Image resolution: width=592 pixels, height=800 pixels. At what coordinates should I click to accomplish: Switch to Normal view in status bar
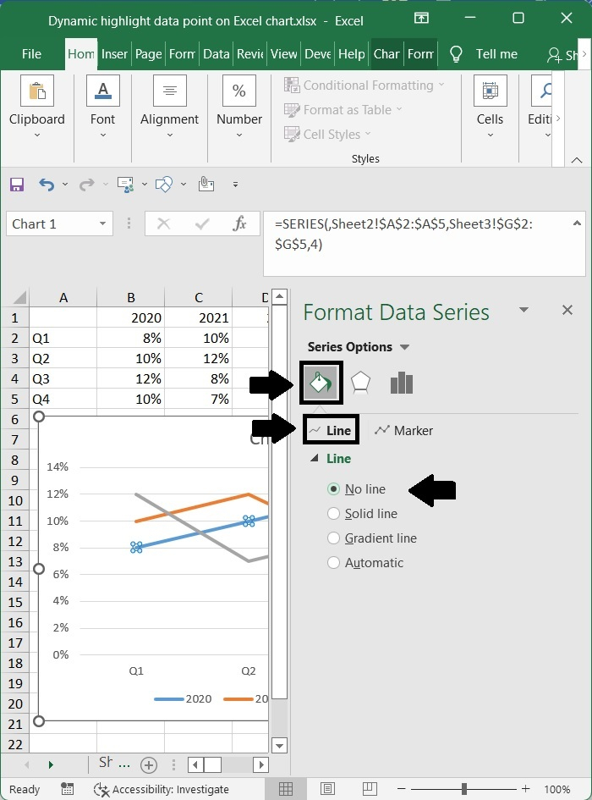286,789
